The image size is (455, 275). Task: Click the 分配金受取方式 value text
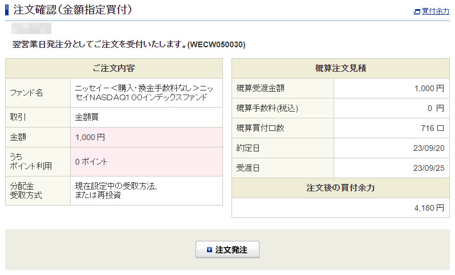(x=116, y=191)
